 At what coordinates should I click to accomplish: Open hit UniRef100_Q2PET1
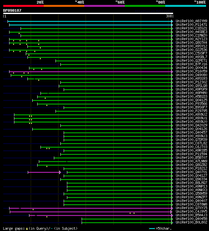pos(191,60)
